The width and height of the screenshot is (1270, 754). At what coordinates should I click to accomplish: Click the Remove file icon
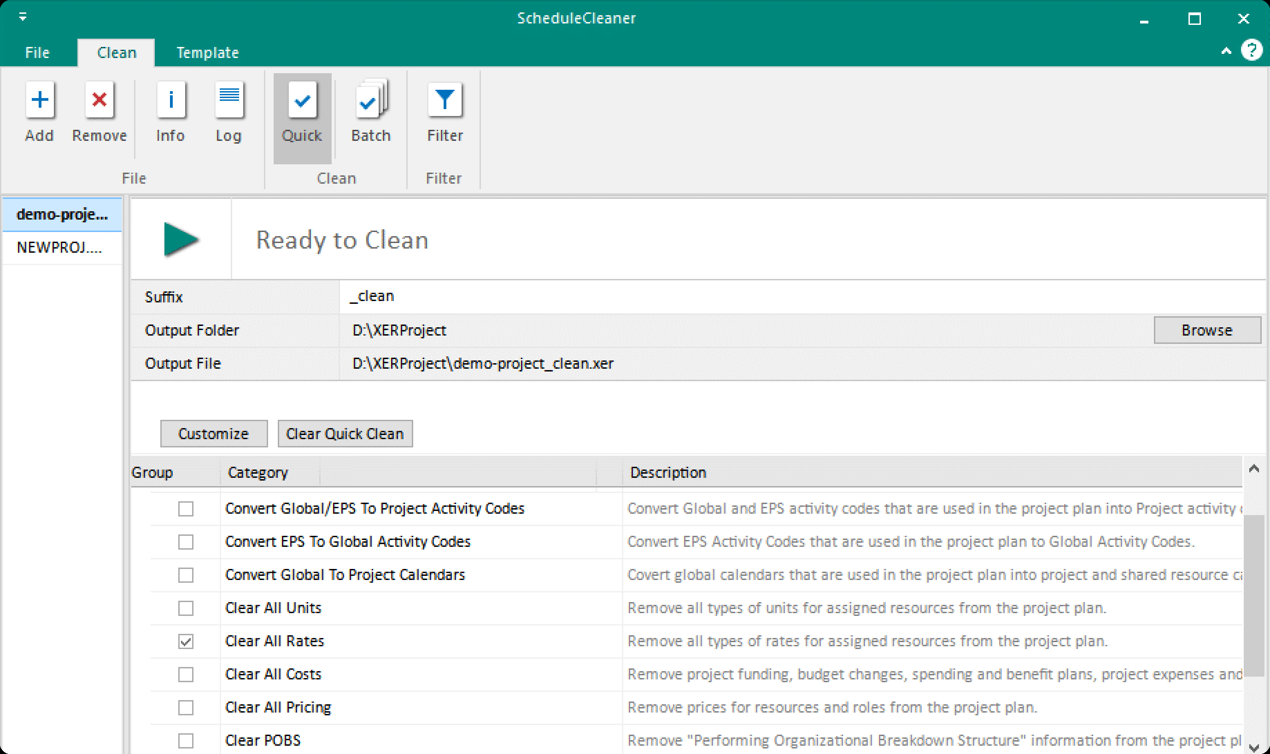pos(99,101)
